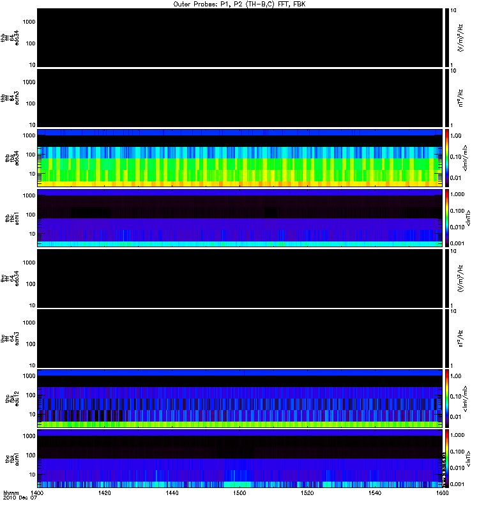
Task: Click the 'thb fff 64 edc34' axis label
Action: pos(10,38)
